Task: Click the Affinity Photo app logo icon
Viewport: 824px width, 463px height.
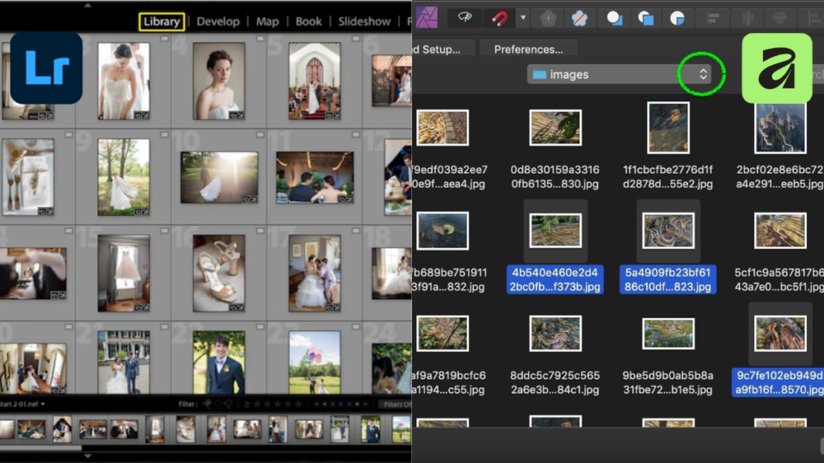Action: [426, 18]
